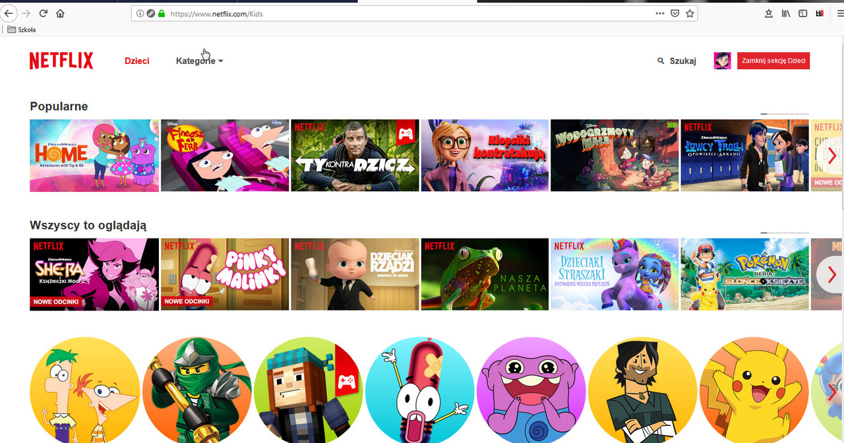
Task: Toggle the browser sidebar icon
Action: click(x=802, y=13)
